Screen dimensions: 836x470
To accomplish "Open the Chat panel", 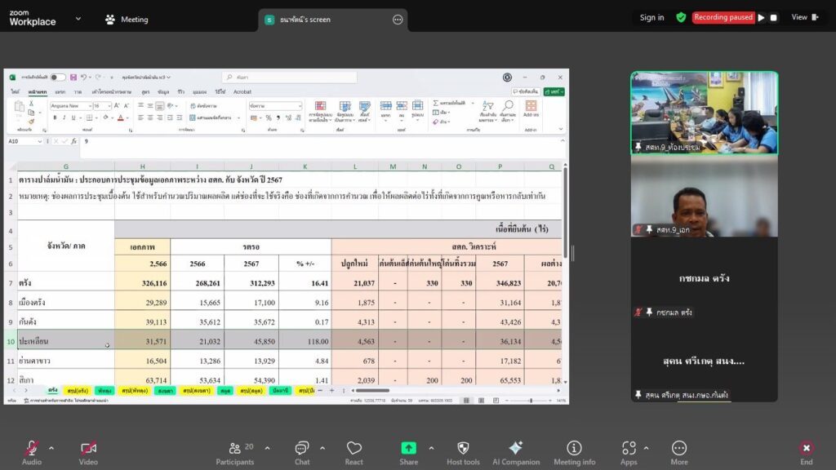I will click(x=302, y=451).
